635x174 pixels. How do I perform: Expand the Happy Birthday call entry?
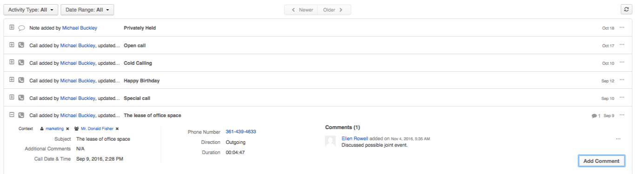12,80
